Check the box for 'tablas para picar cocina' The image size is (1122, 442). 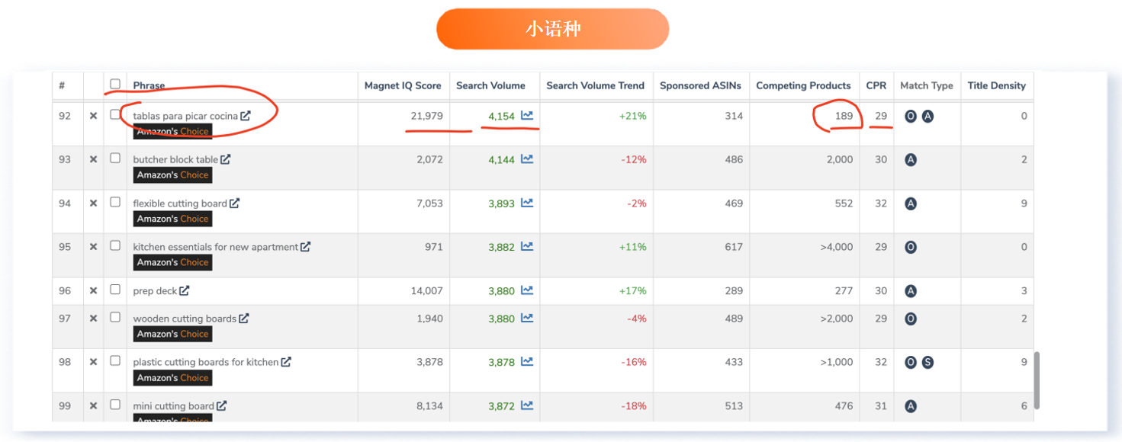pos(115,114)
